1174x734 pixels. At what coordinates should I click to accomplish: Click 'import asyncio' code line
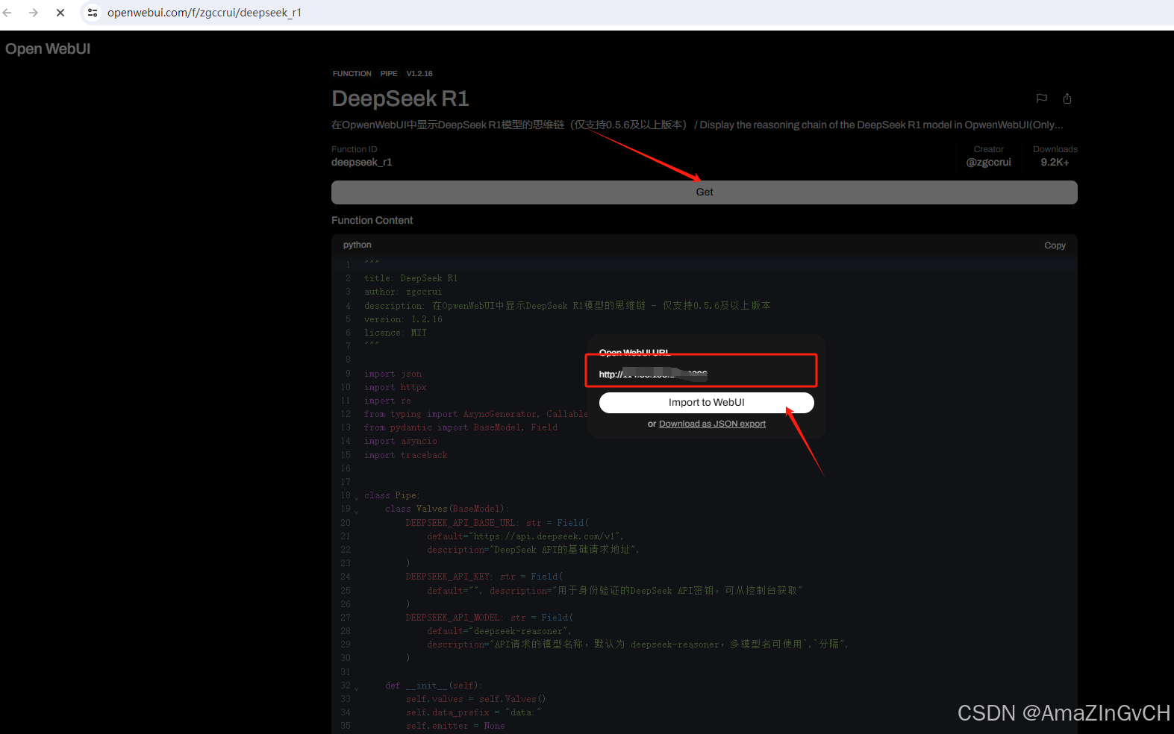(400, 441)
